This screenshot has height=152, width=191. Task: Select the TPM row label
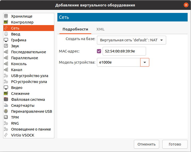(15, 117)
